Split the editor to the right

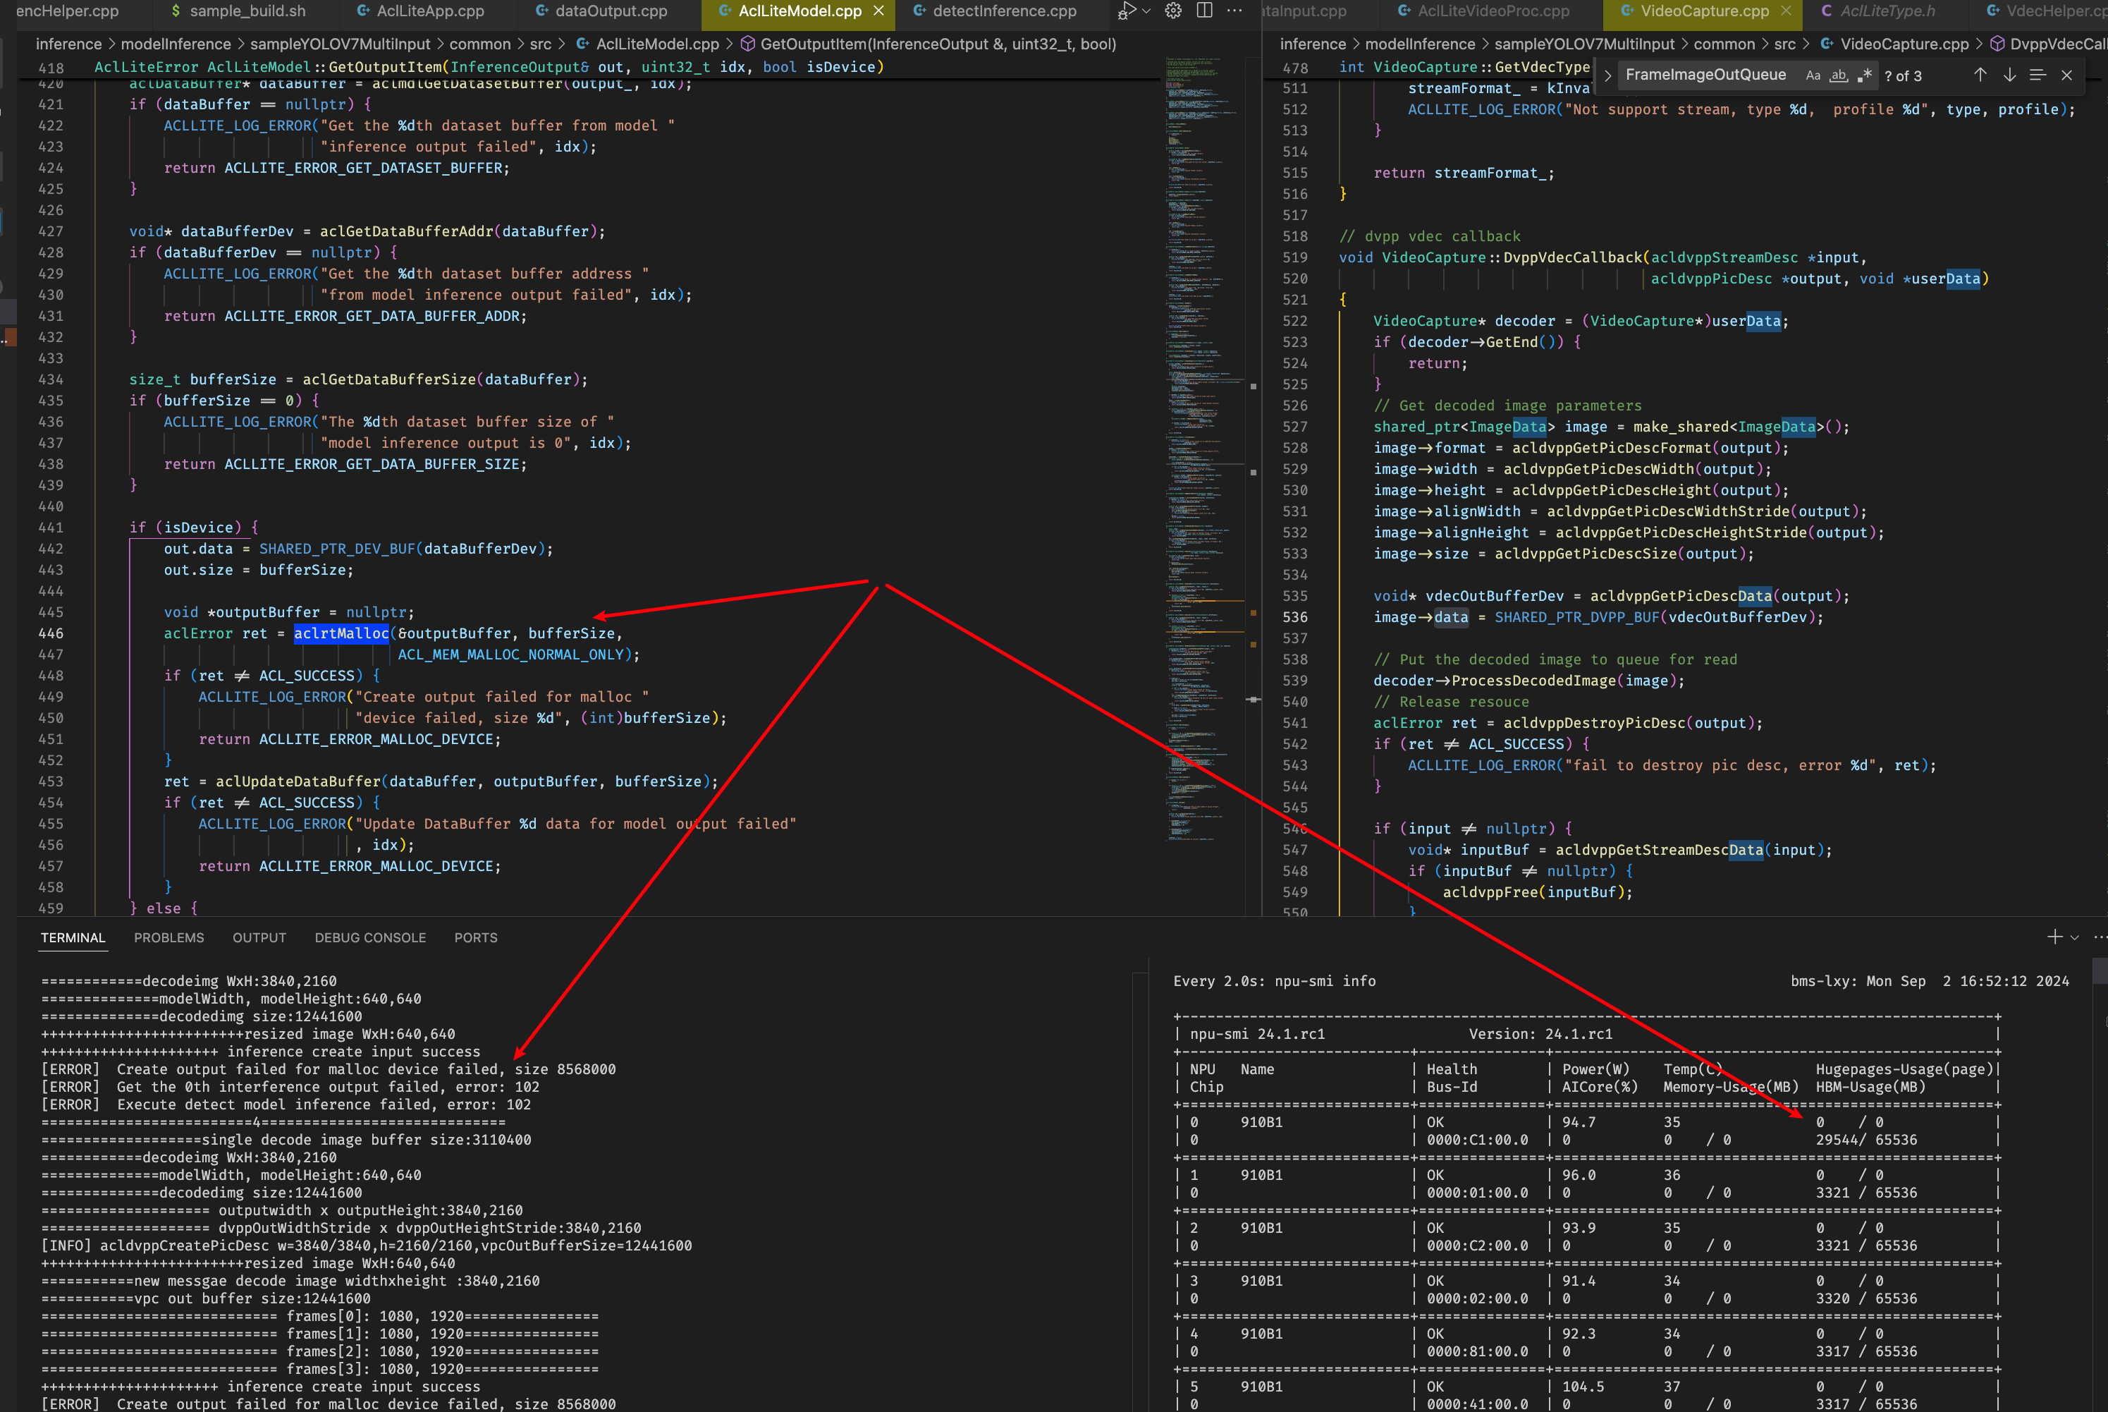point(1204,11)
